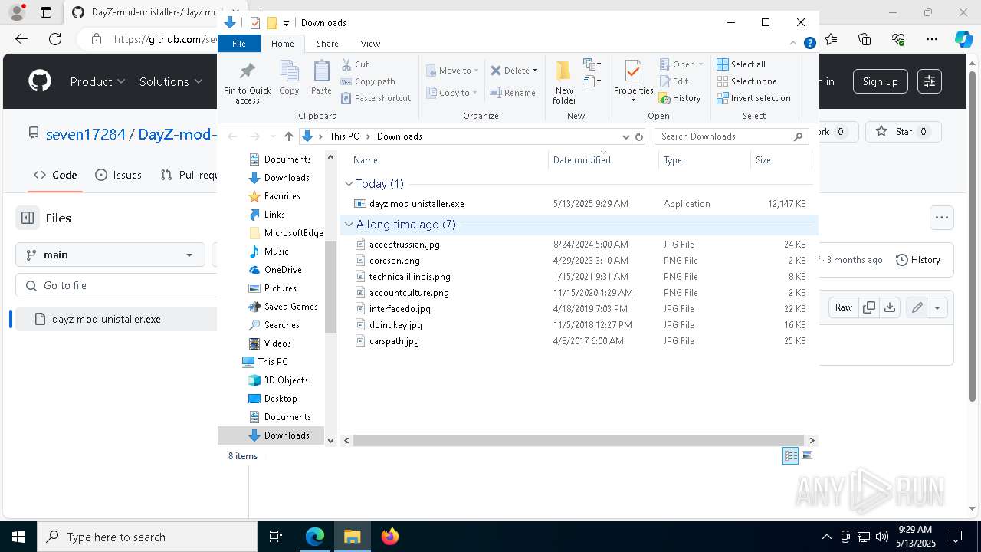Select the Home ribbon tab

pyautogui.click(x=282, y=44)
